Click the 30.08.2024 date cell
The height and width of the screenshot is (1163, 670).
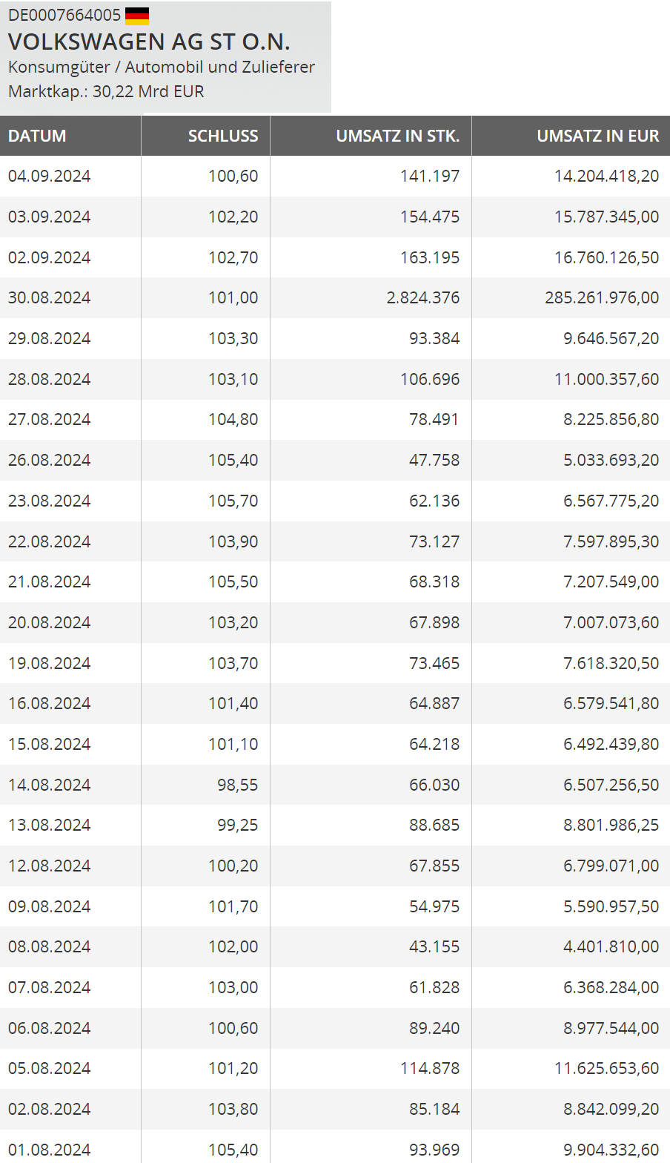click(x=50, y=297)
